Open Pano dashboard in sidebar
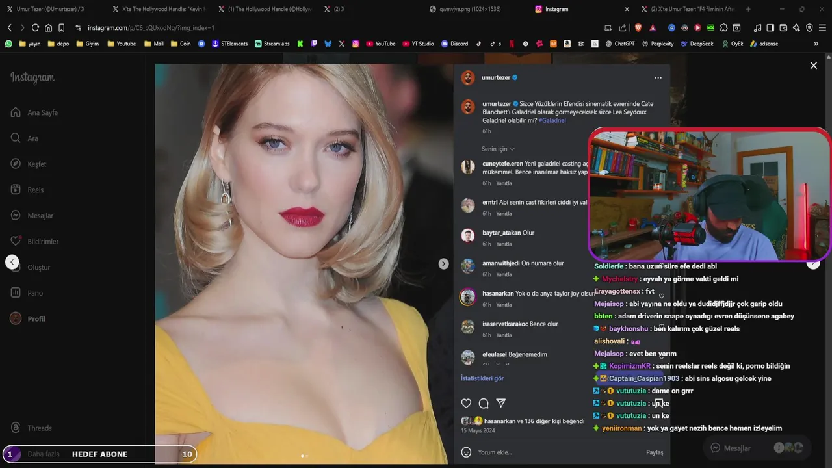The width and height of the screenshot is (832, 468). point(27,293)
